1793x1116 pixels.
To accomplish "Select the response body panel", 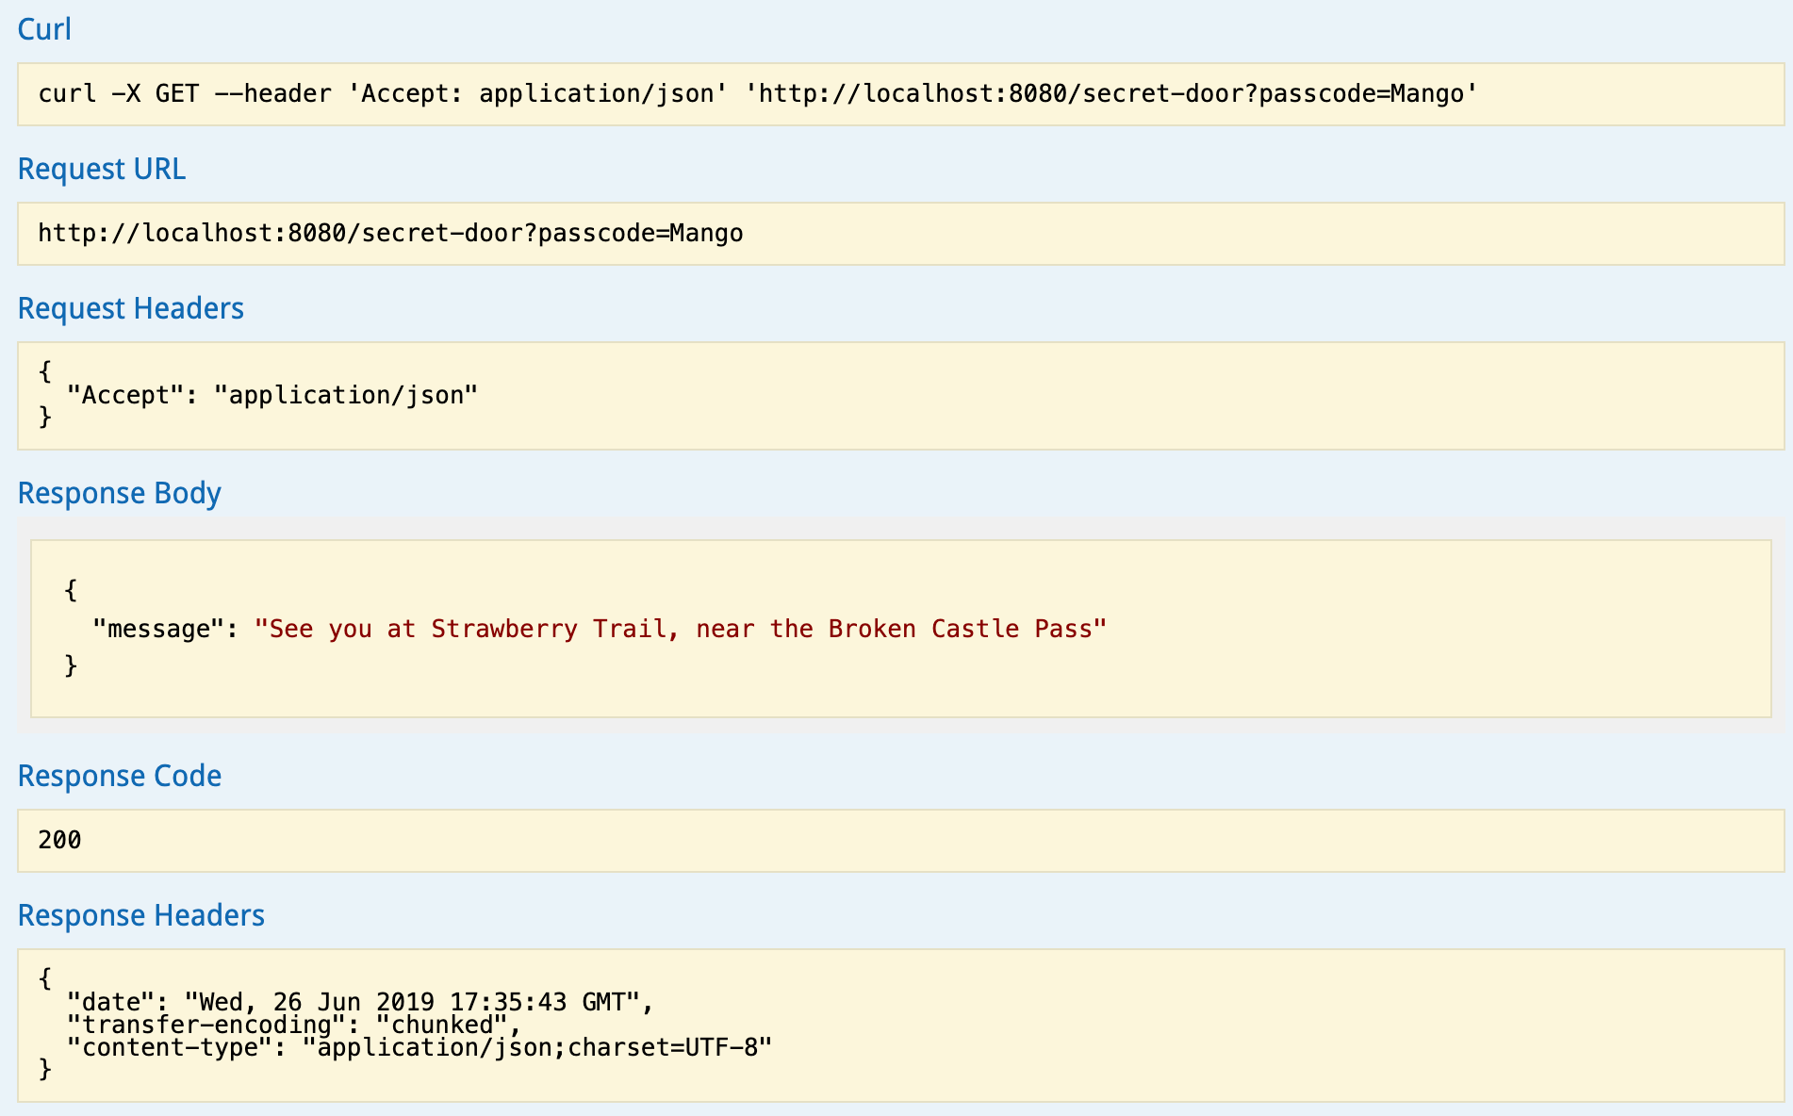I will [x=896, y=628].
